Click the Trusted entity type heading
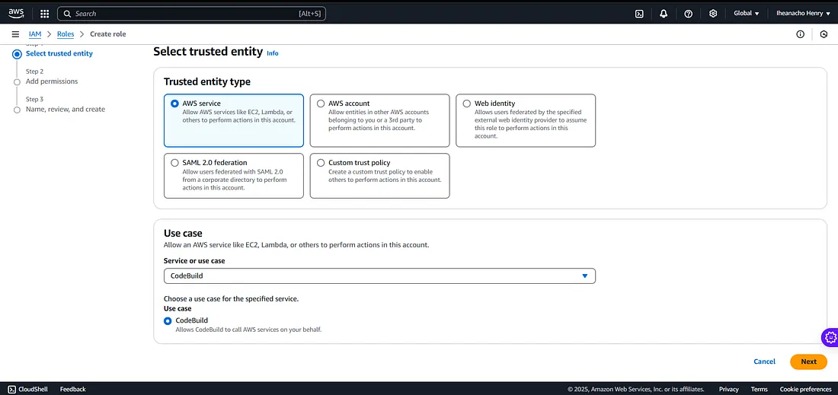838x395 pixels. pyautogui.click(x=206, y=81)
